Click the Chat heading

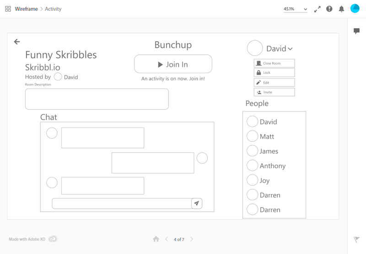point(48,117)
